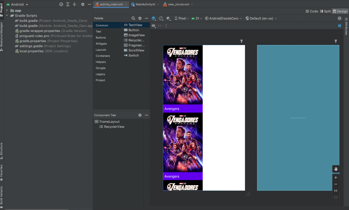Viewport: 349px width, 210px height.
Task: Open the Attributes side panel
Action: coord(346,26)
